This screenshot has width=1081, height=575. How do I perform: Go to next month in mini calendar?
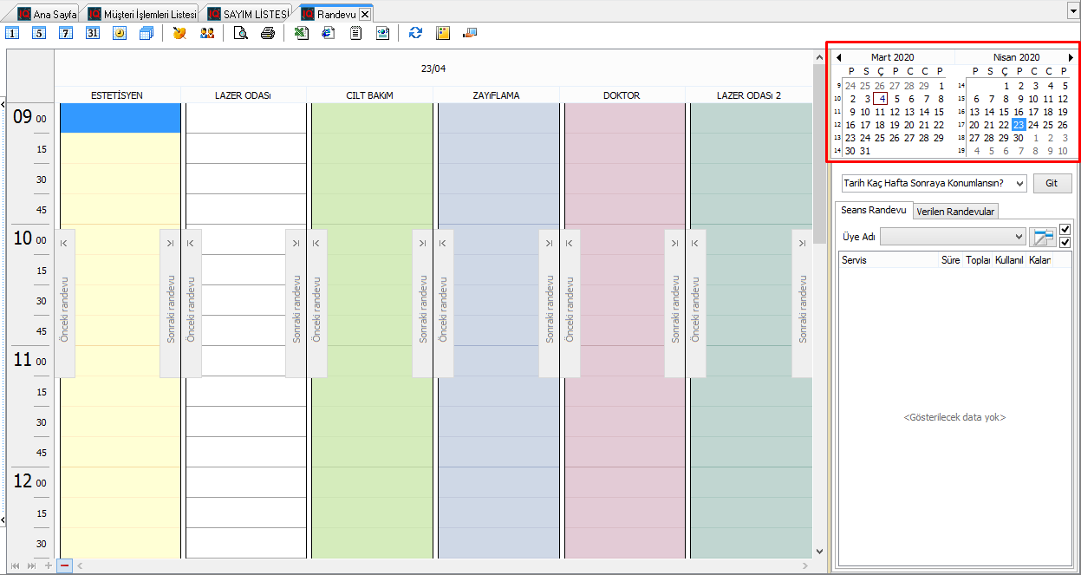(x=1071, y=57)
